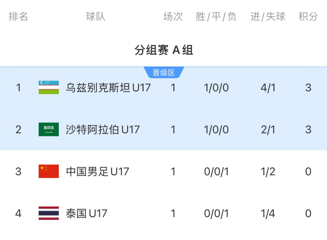This screenshot has height=240, width=327.
Task: Click the 进/失球 column header
Action: click(268, 17)
